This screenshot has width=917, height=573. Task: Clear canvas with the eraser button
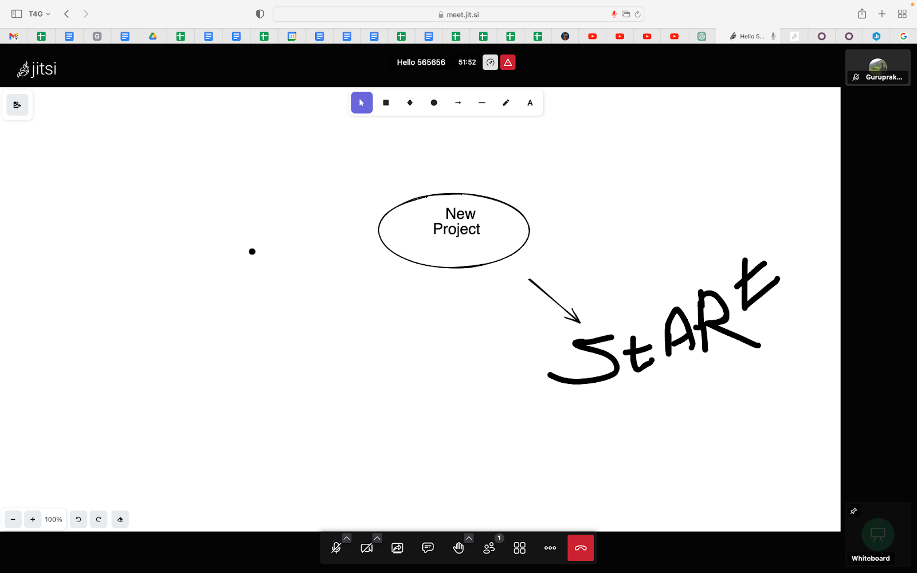click(120, 519)
